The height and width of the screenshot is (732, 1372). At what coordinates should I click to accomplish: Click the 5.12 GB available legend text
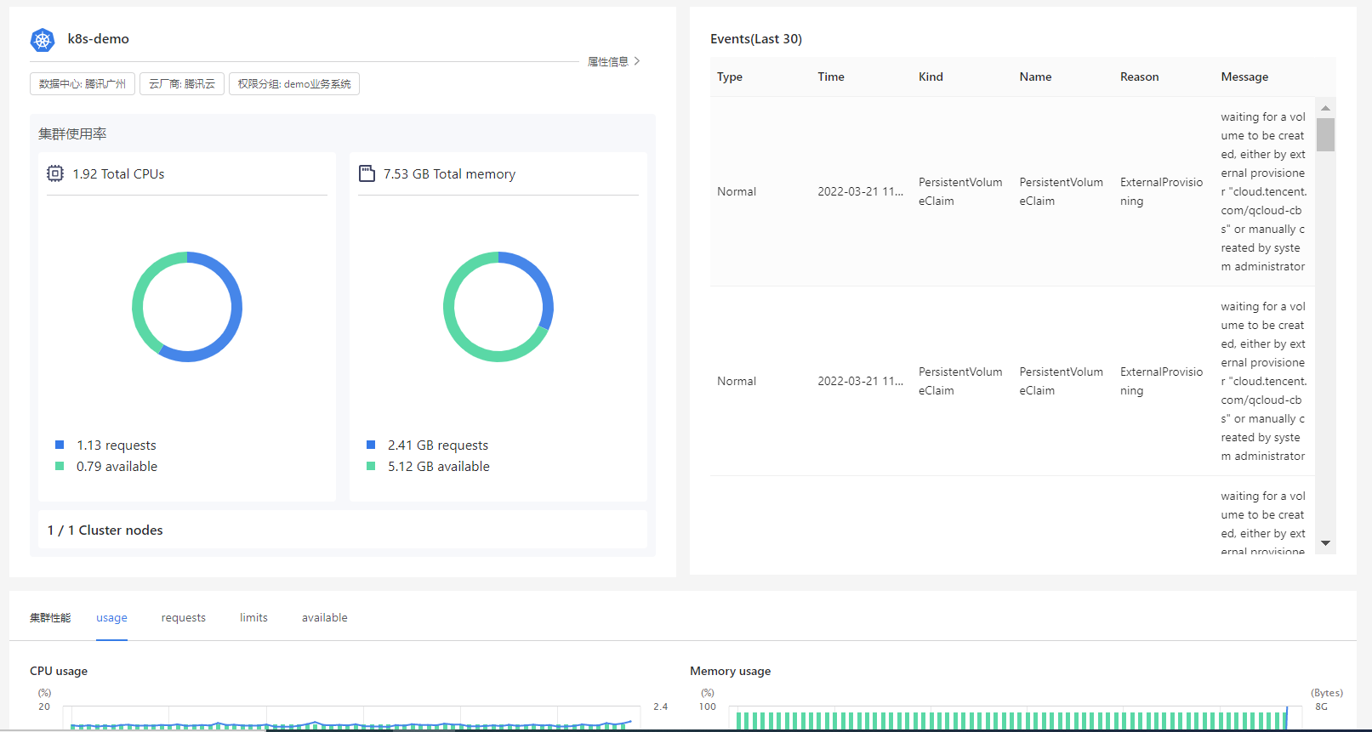439,466
